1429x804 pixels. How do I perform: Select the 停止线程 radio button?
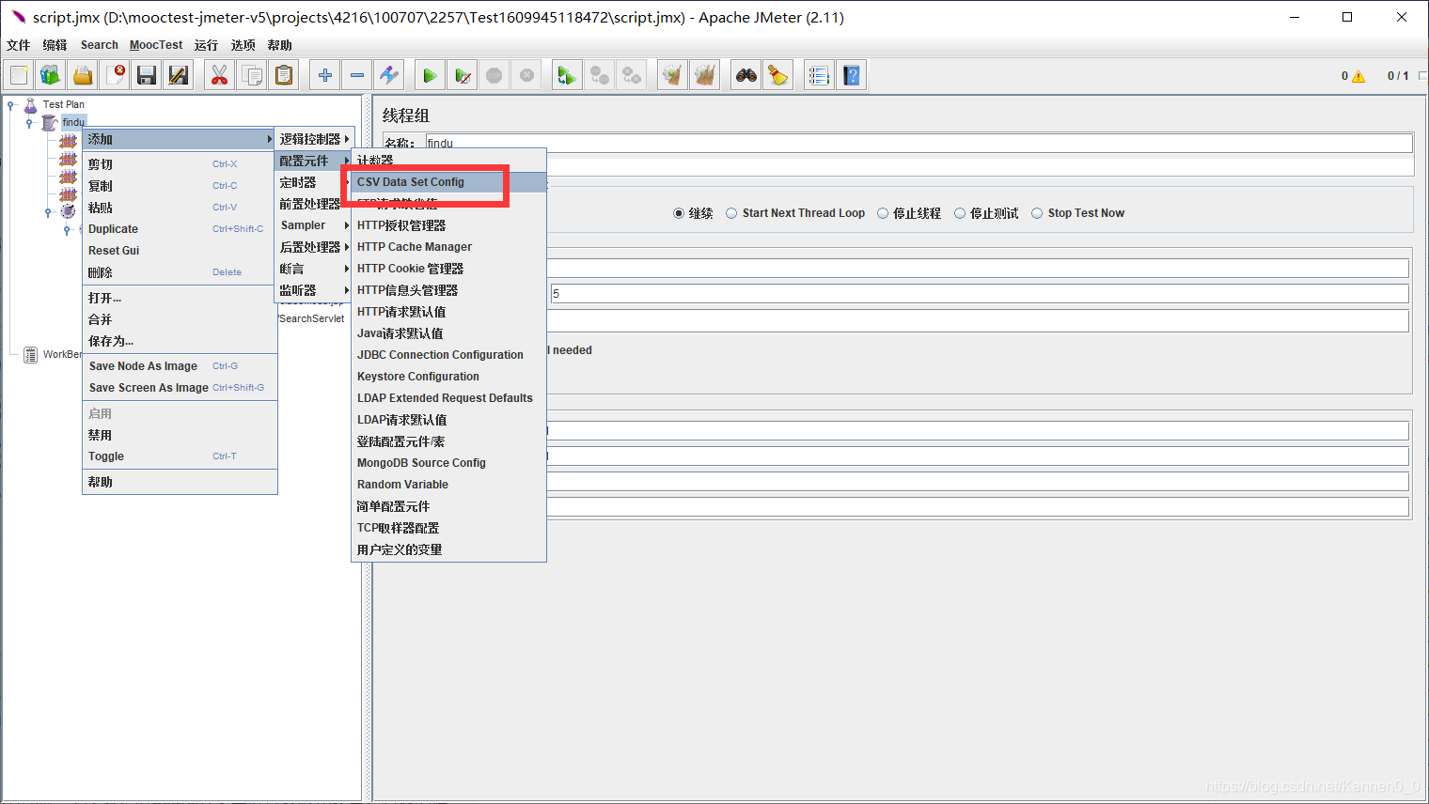tap(883, 213)
